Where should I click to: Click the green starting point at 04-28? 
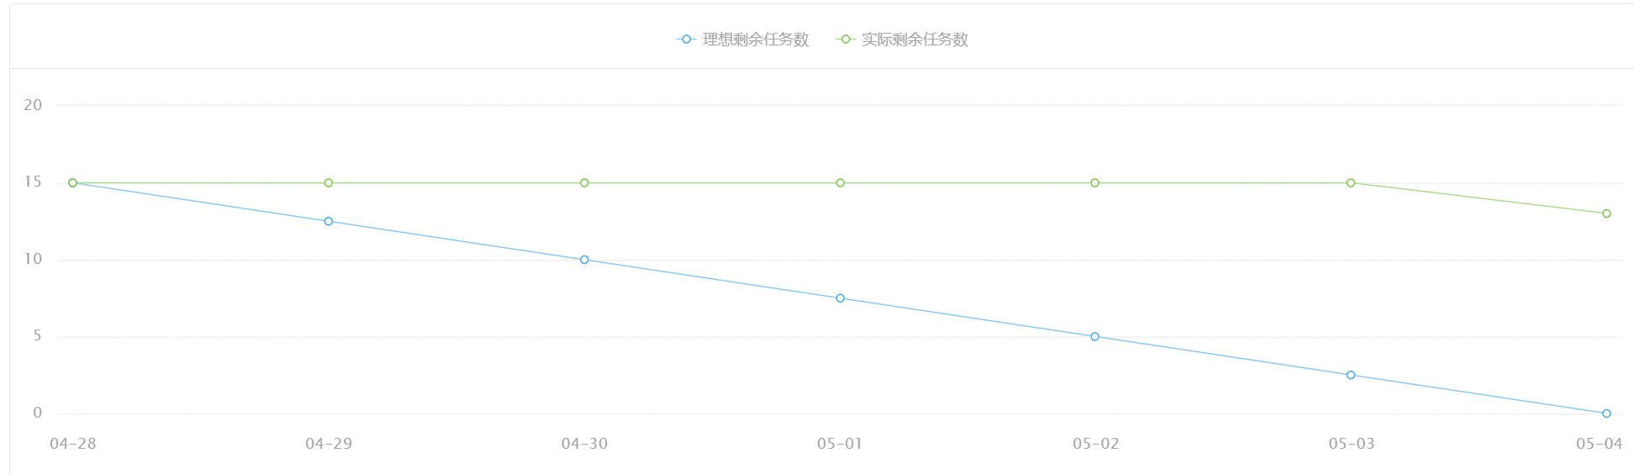72,182
